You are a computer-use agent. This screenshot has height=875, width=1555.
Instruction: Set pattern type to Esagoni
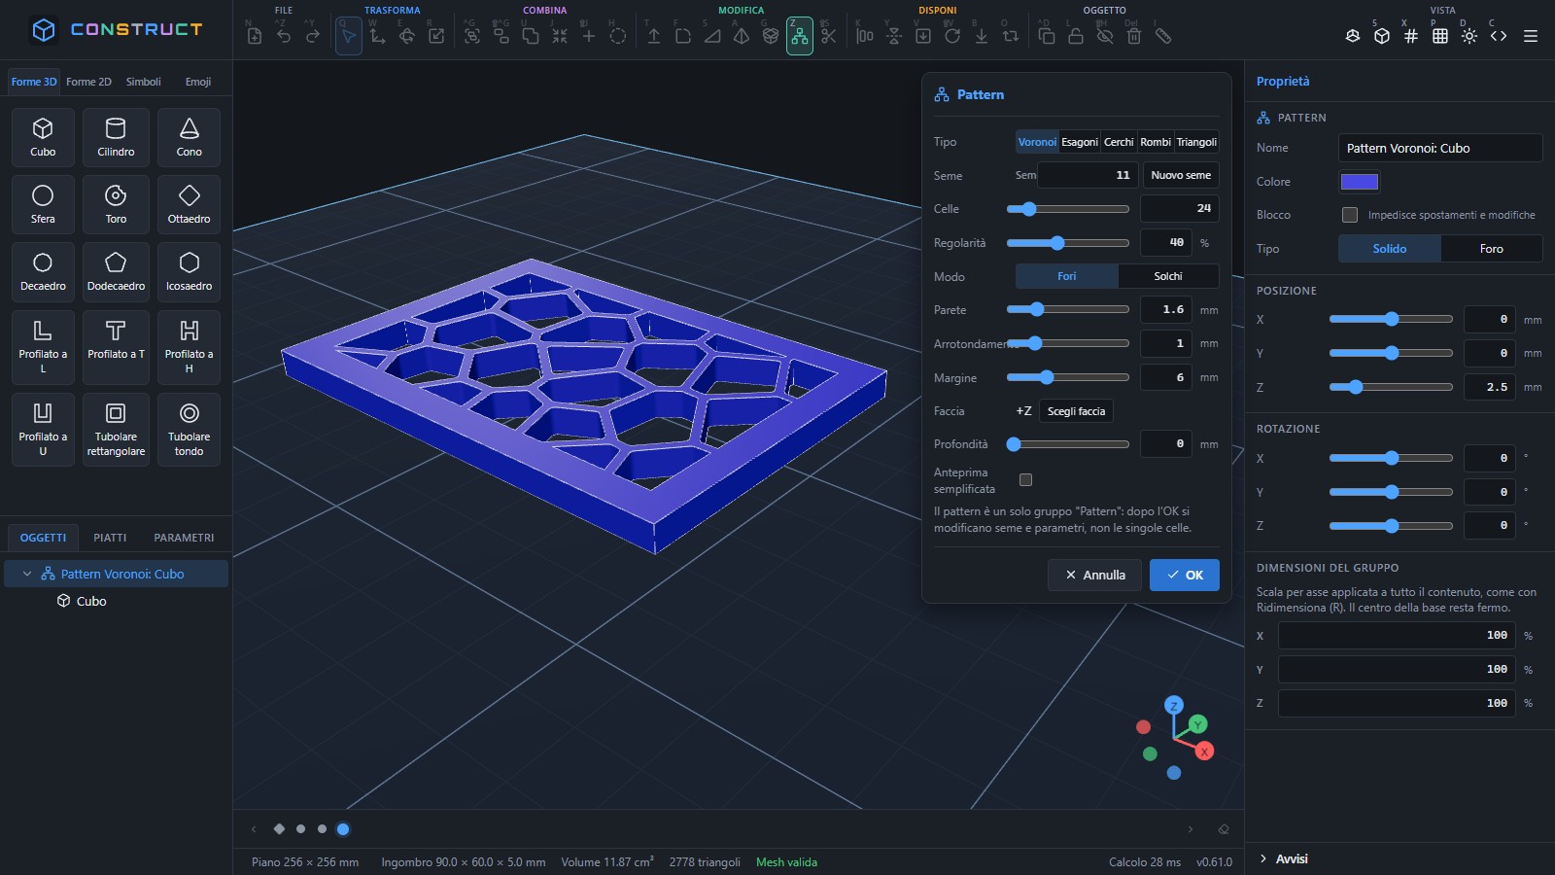[x=1080, y=142]
